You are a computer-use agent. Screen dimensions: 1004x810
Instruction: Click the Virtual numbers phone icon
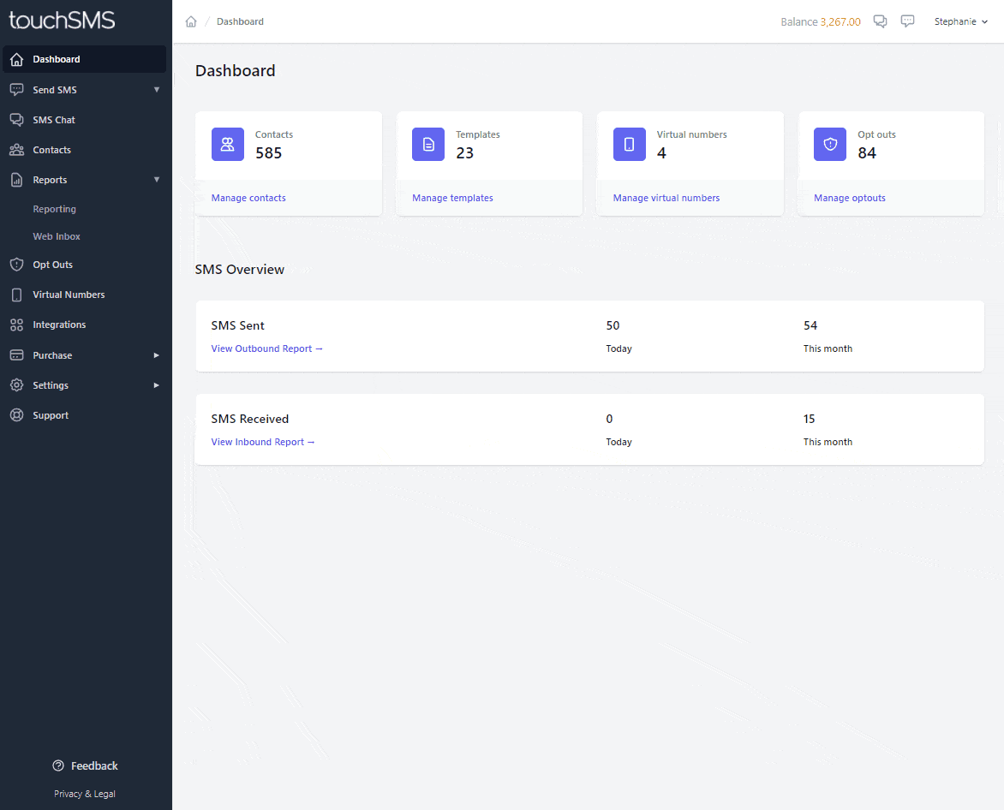(x=630, y=144)
